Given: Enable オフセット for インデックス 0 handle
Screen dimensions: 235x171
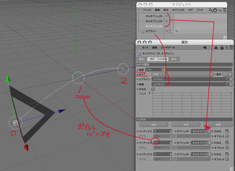Looking at the screenshot, I should point(227,136).
